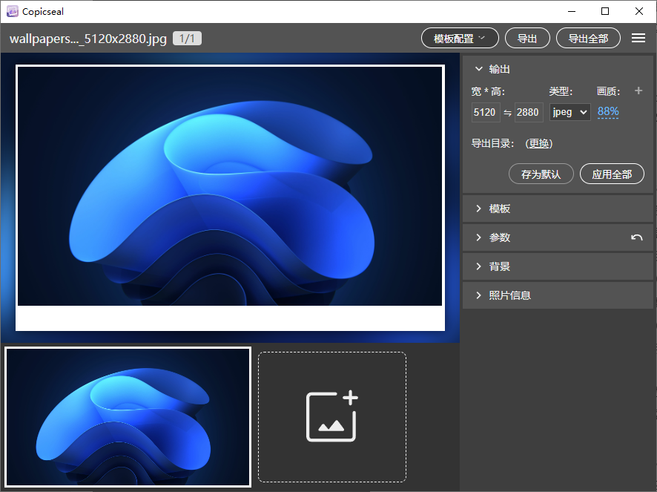Collapse the 输出 section
Viewport: 657px width, 492px height.
pos(479,69)
